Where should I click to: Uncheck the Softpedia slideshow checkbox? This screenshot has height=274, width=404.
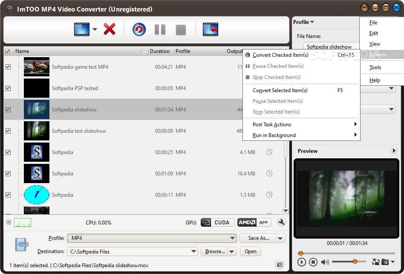[x=8, y=110]
